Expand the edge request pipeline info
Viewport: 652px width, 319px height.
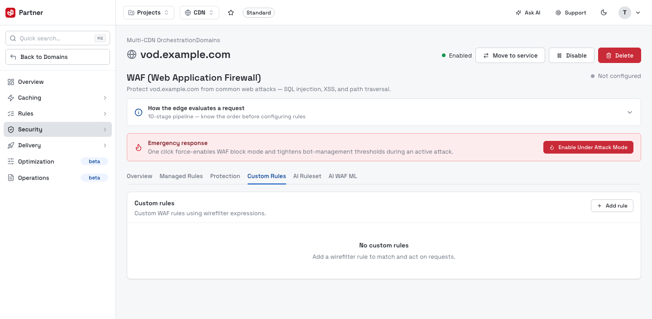(x=384, y=112)
